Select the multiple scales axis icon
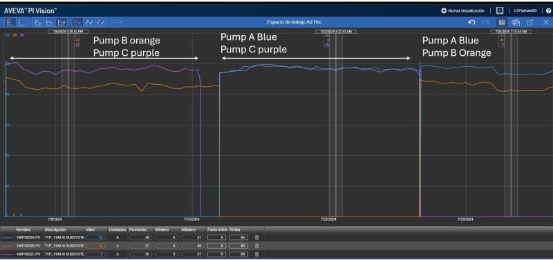 (x=10, y=23)
